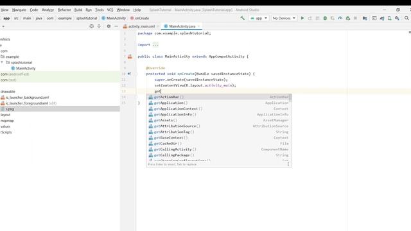Choose getAssets() from the completion list
The height and width of the screenshot is (231, 411).
219,120
